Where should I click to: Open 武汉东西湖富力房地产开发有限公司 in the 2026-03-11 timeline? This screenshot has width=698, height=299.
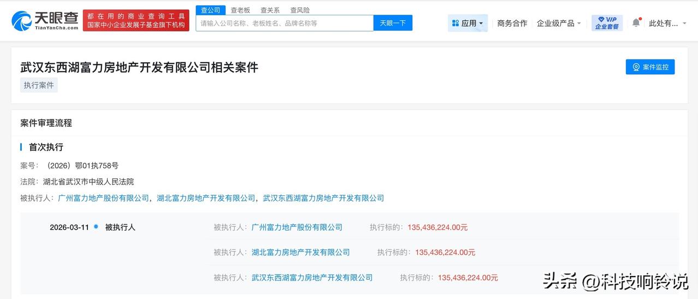click(312, 277)
